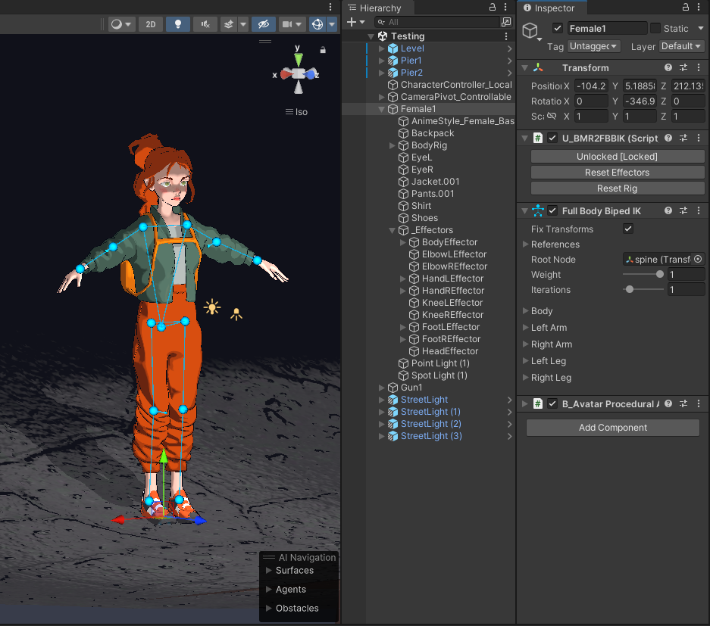Image resolution: width=710 pixels, height=626 pixels.
Task: Click the Add Component button
Action: (x=612, y=428)
